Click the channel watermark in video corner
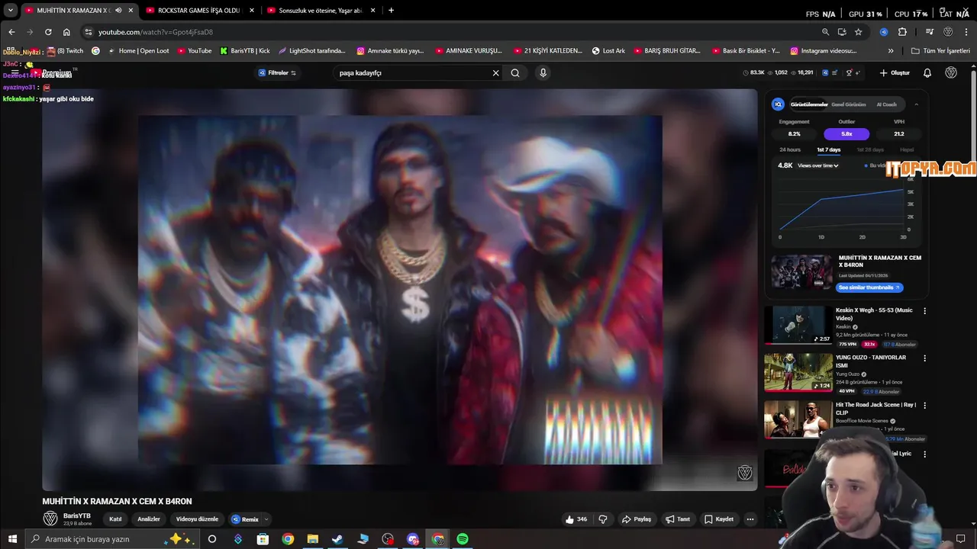This screenshot has height=549, width=977. tap(745, 474)
